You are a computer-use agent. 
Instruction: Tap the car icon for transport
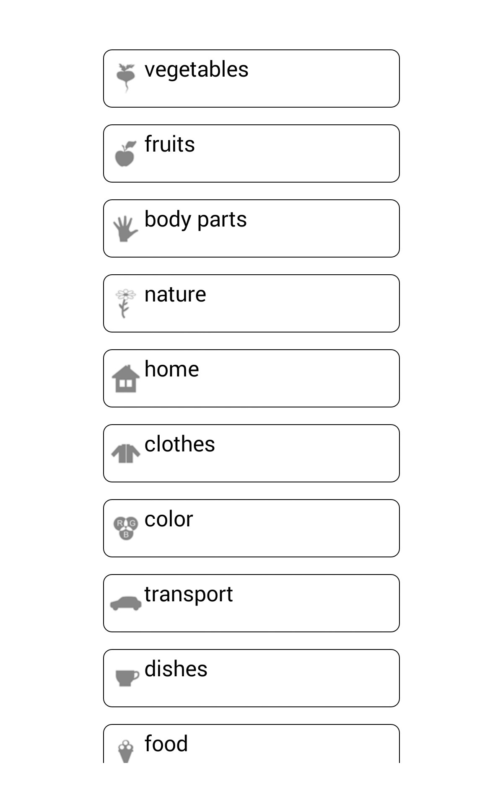point(125,603)
